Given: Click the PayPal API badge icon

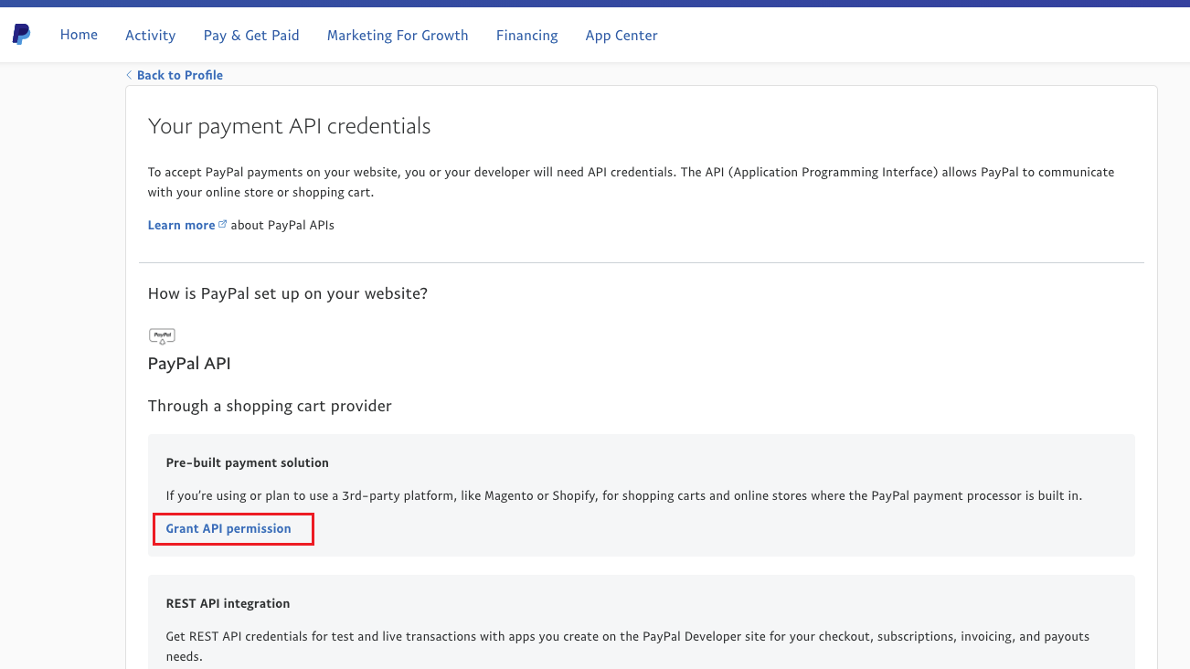Looking at the screenshot, I should 162,336.
